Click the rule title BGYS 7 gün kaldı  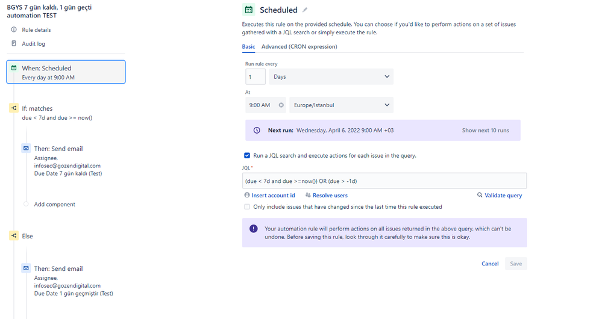(49, 11)
